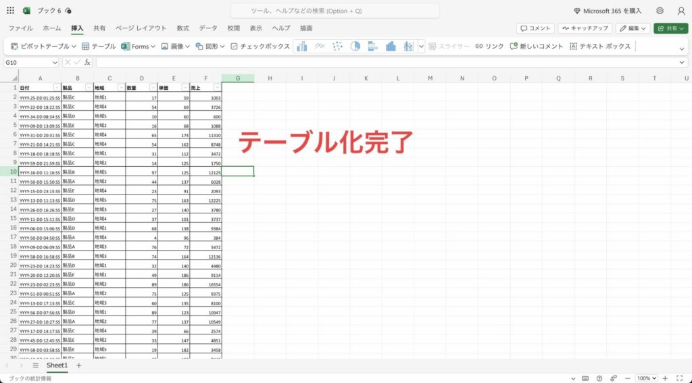Switch to the ページ レイアウト tab
This screenshot has width=692, height=383.
pyautogui.click(x=141, y=28)
